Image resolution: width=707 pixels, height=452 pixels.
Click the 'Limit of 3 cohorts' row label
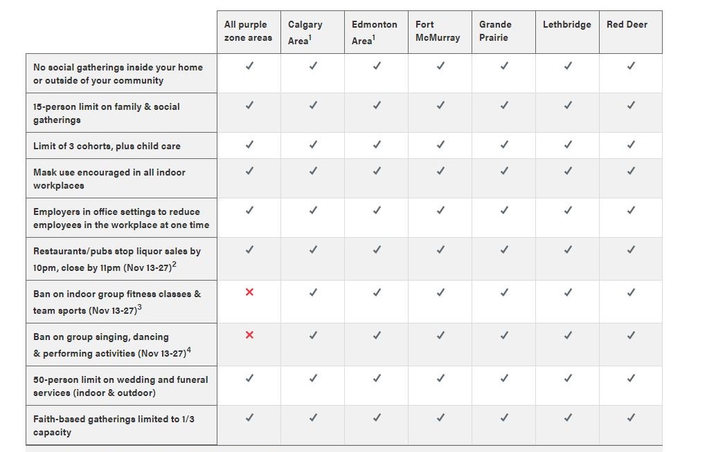[107, 147]
